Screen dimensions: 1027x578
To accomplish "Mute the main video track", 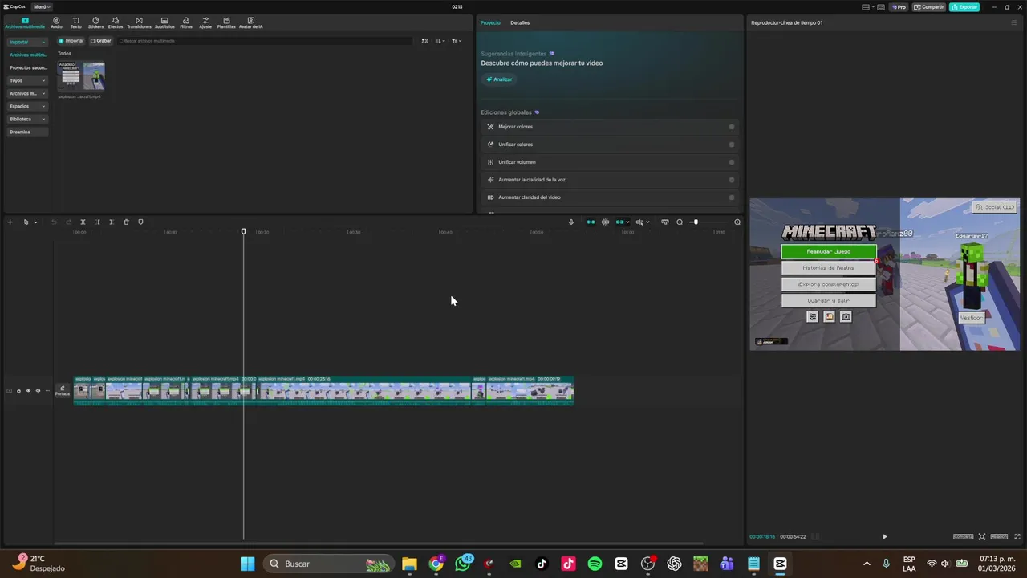I will click(x=38, y=391).
